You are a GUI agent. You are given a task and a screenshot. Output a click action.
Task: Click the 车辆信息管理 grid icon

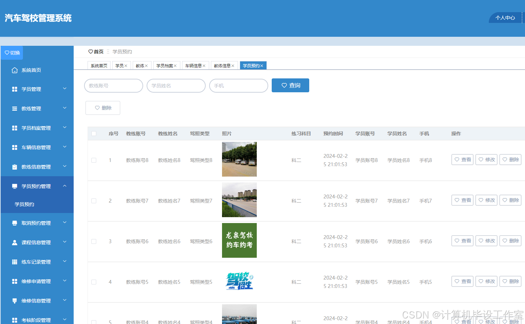15,147
